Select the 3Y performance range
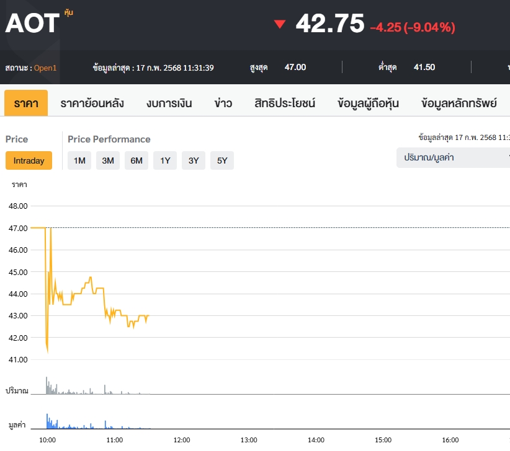The height and width of the screenshot is (451, 510). pos(194,160)
